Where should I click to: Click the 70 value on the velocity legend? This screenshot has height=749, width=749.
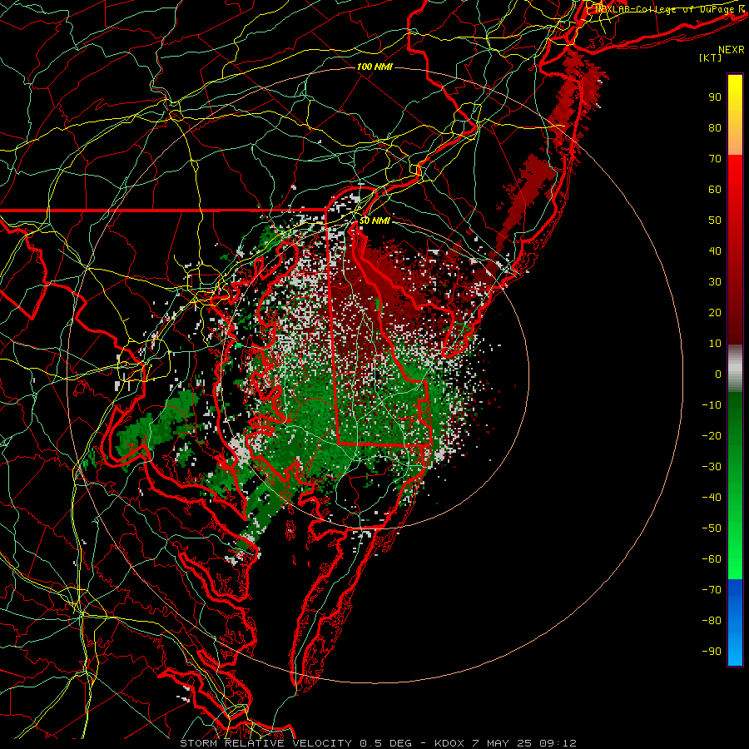tap(715, 159)
